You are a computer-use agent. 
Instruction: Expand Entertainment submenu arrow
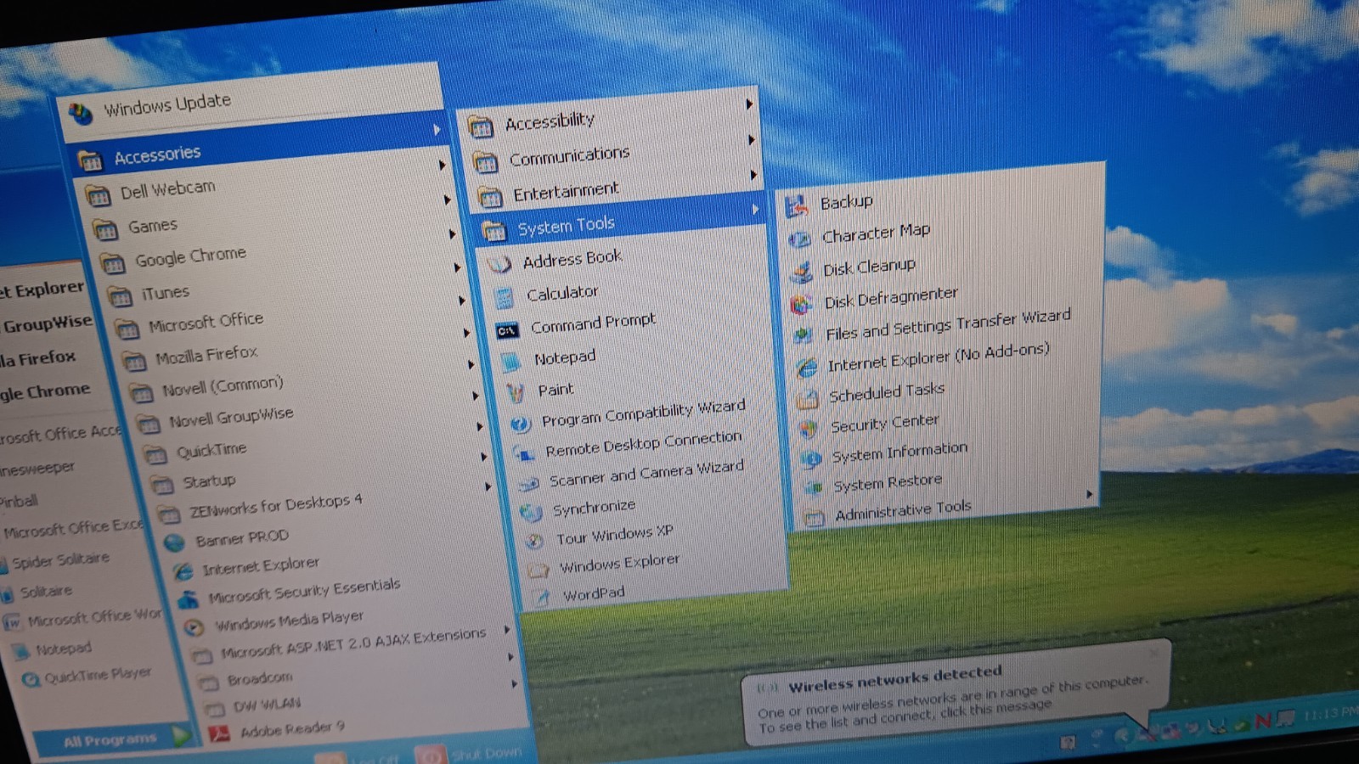tap(753, 175)
